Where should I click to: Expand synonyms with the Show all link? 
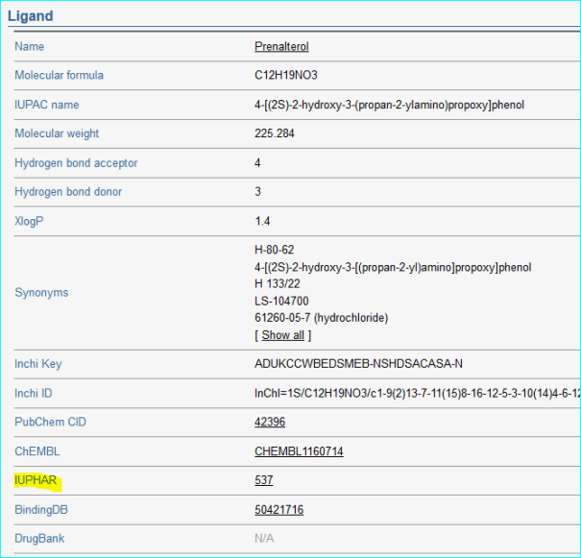click(x=282, y=335)
